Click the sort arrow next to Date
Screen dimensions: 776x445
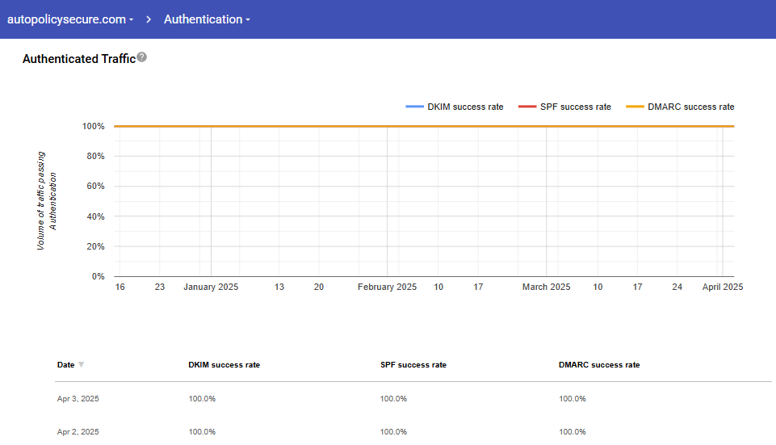tap(81, 365)
